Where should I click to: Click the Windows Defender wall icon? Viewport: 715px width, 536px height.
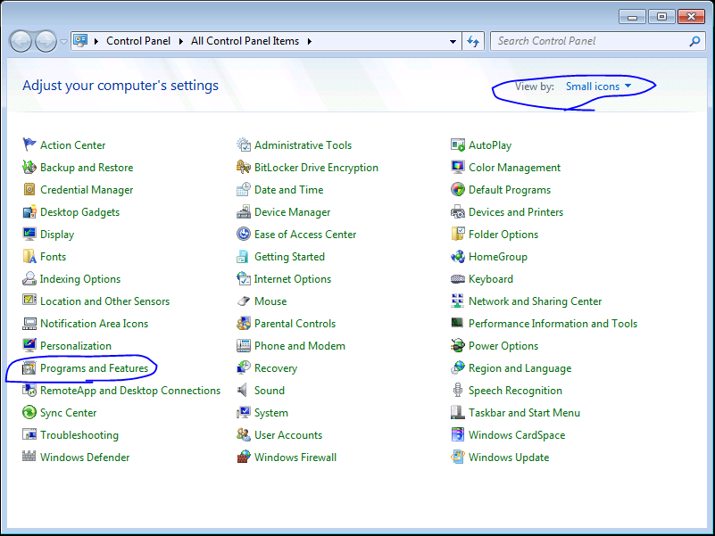29,457
